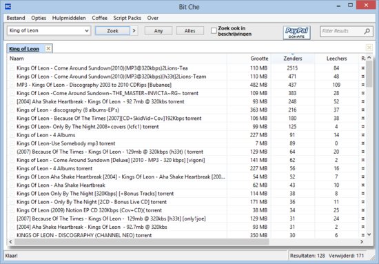The height and width of the screenshot is (264, 379).
Task: Click 'Verwijderd: 171' in the status bar
Action: (346, 256)
